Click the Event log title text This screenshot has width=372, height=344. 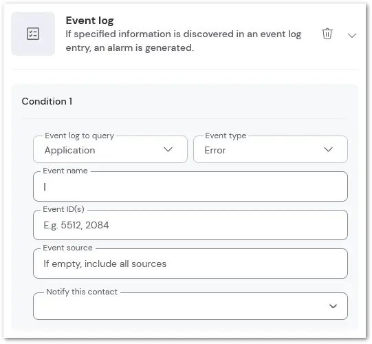[89, 21]
